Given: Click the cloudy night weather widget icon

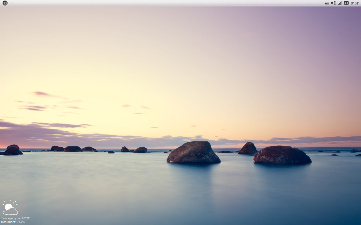Looking at the screenshot, I should [10, 208].
